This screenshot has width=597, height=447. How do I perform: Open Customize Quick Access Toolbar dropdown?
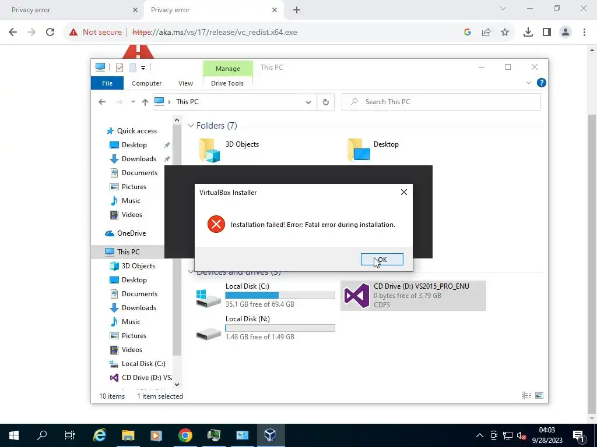[x=143, y=68]
